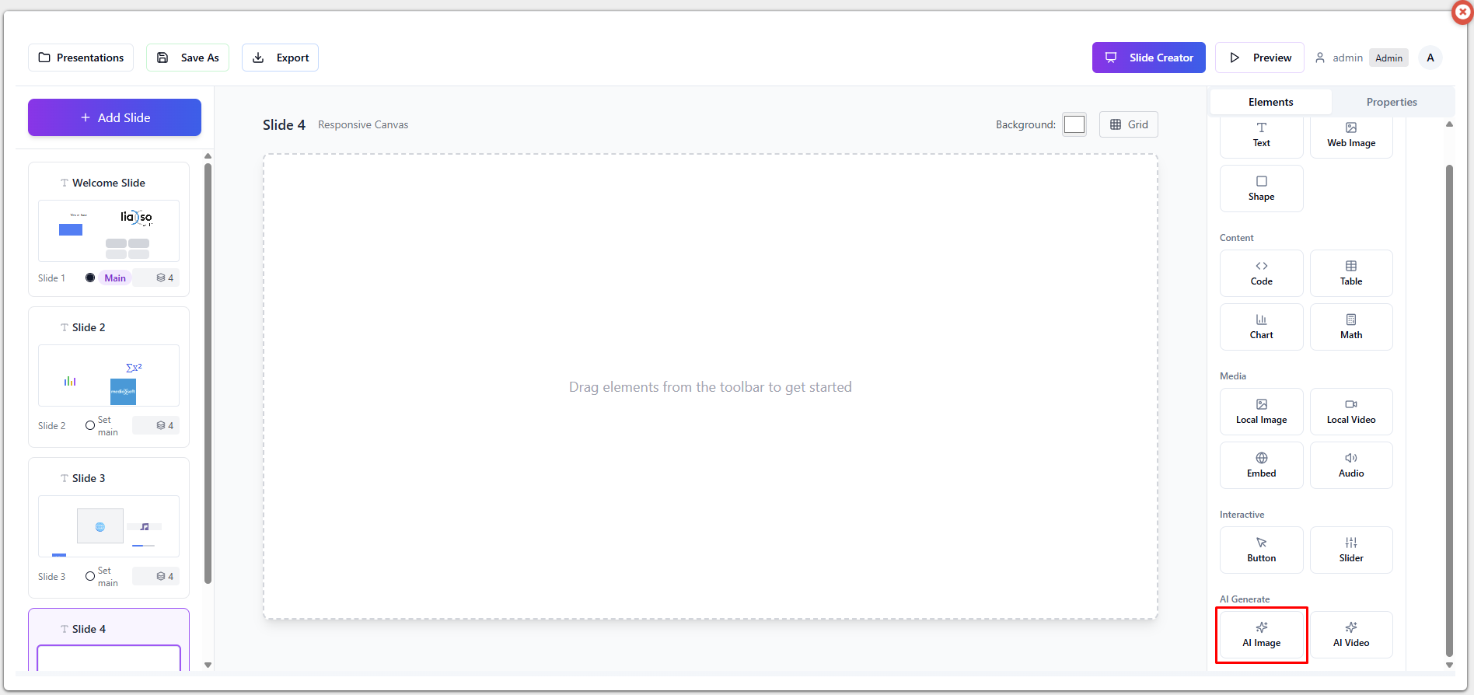1474x695 pixels.
Task: Select the Slide 2 thumbnail
Action: pyautogui.click(x=109, y=375)
